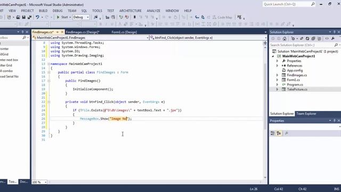Image resolution: width=341 pixels, height=192 pixels.
Task: Collapse the MainWebCamProject1 project node
Action: coord(273,56)
